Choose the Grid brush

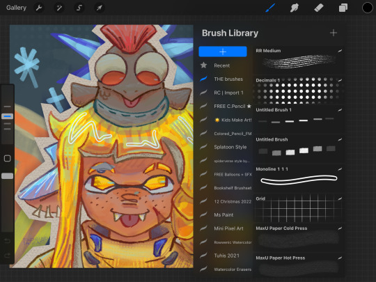tap(299, 208)
